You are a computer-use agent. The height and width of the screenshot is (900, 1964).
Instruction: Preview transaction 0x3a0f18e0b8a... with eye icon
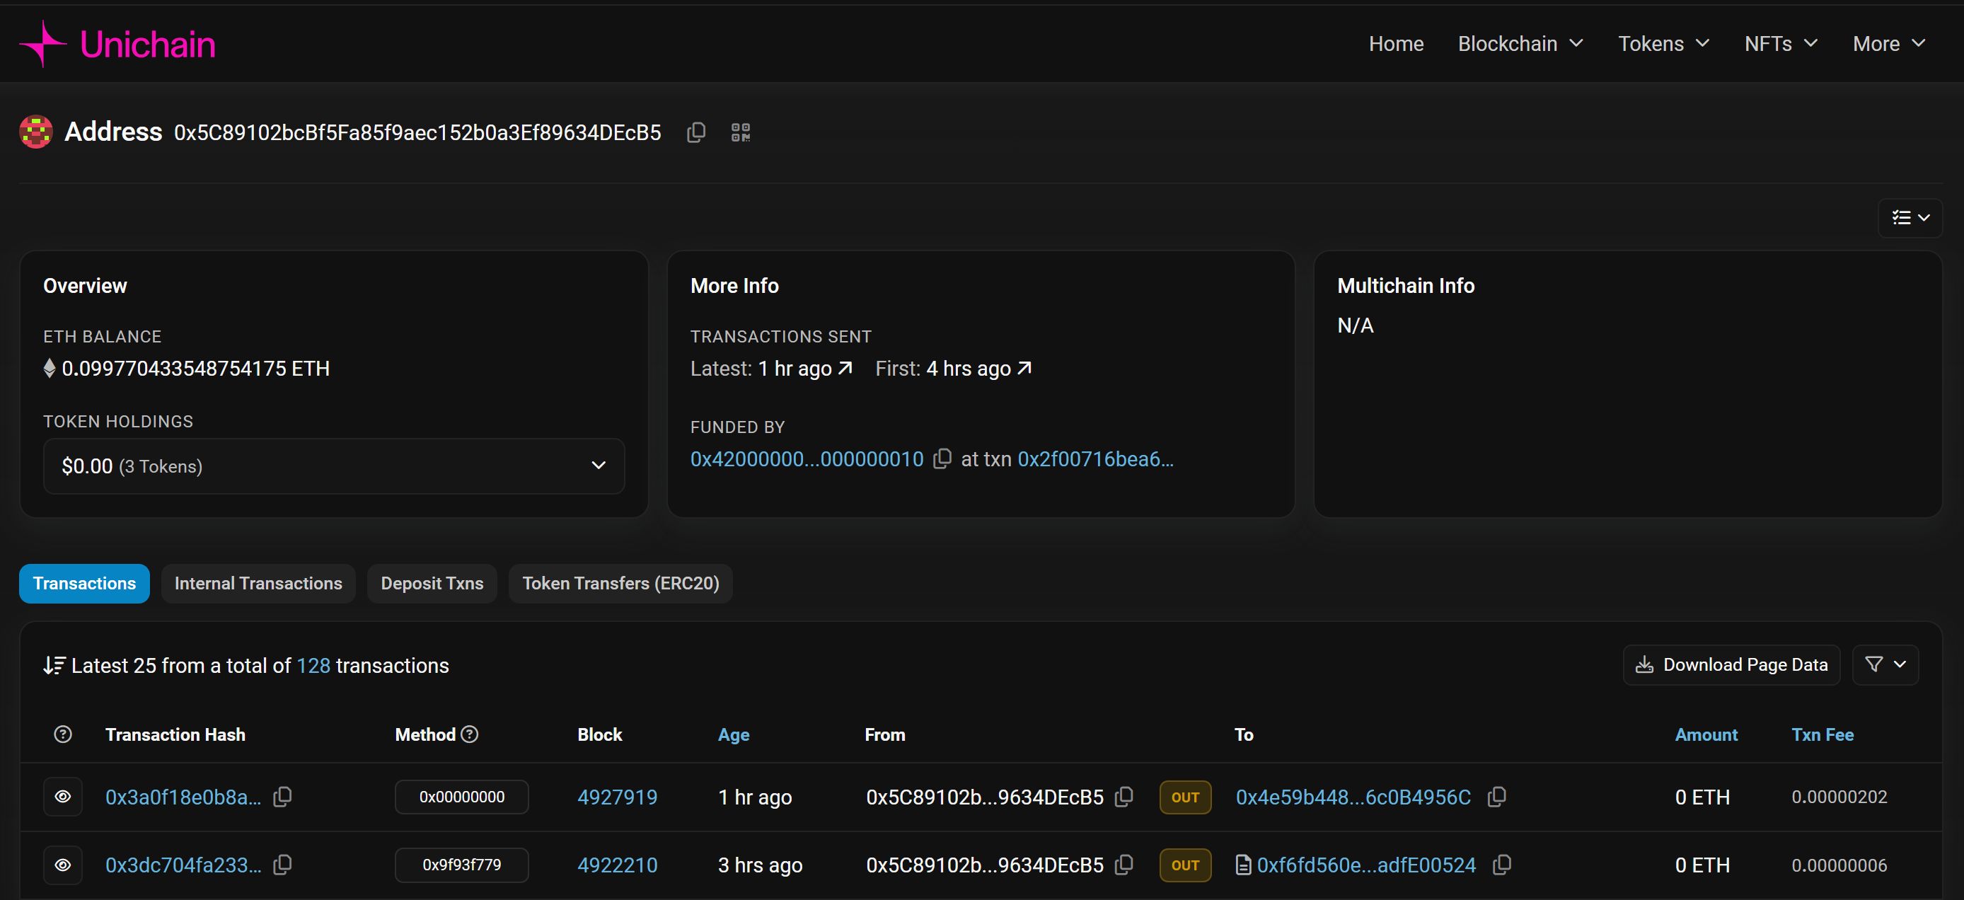[x=63, y=797]
